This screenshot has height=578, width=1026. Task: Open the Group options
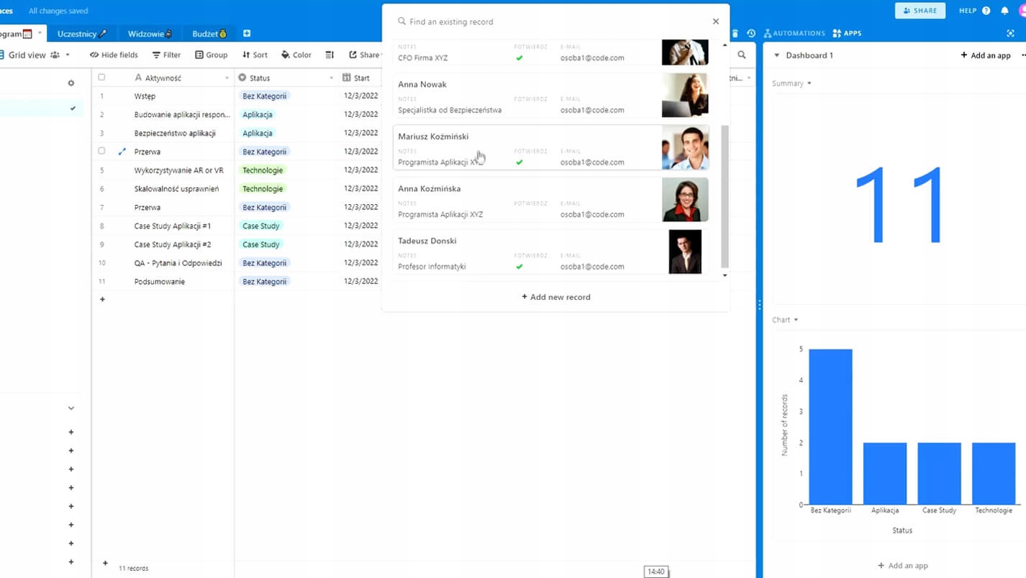(x=211, y=55)
